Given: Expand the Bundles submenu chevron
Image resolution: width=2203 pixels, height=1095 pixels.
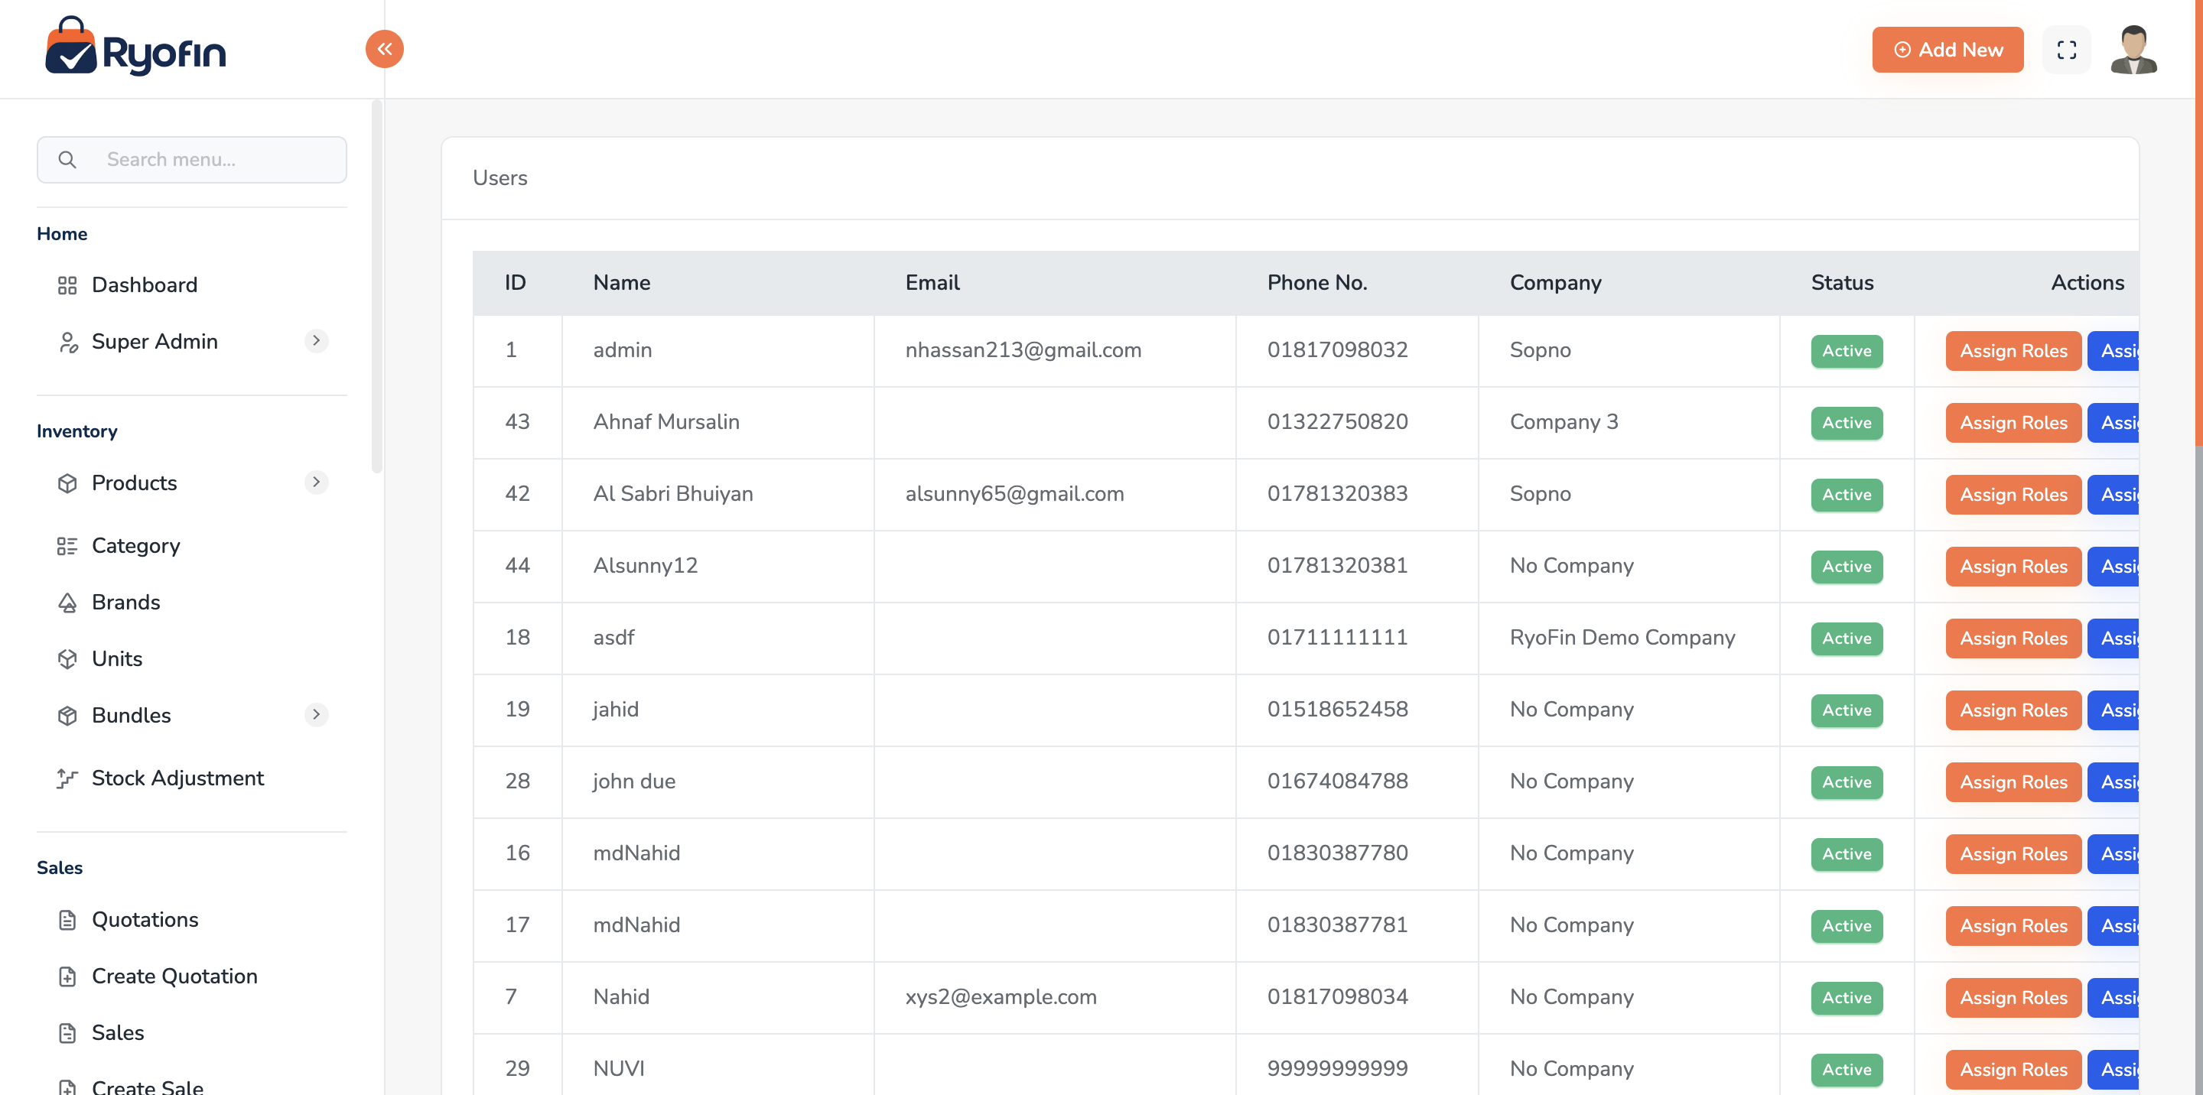Looking at the screenshot, I should (317, 715).
